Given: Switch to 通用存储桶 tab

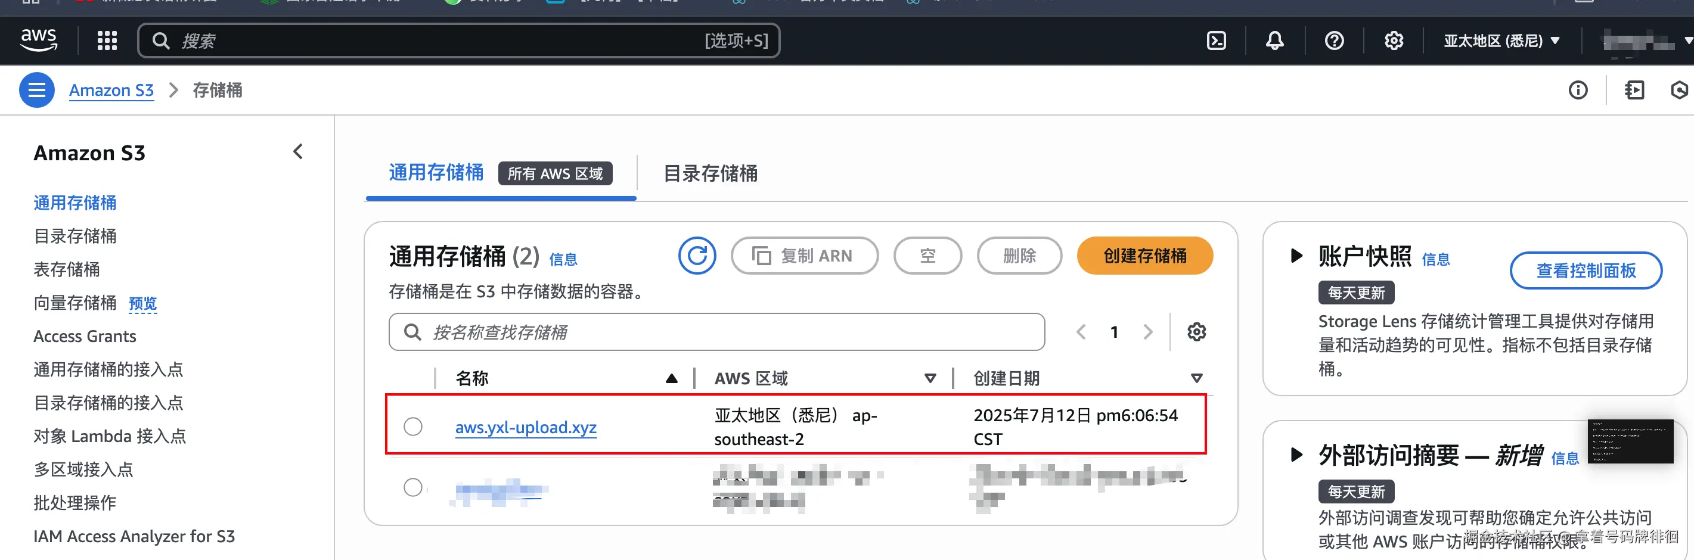Looking at the screenshot, I should [x=436, y=173].
